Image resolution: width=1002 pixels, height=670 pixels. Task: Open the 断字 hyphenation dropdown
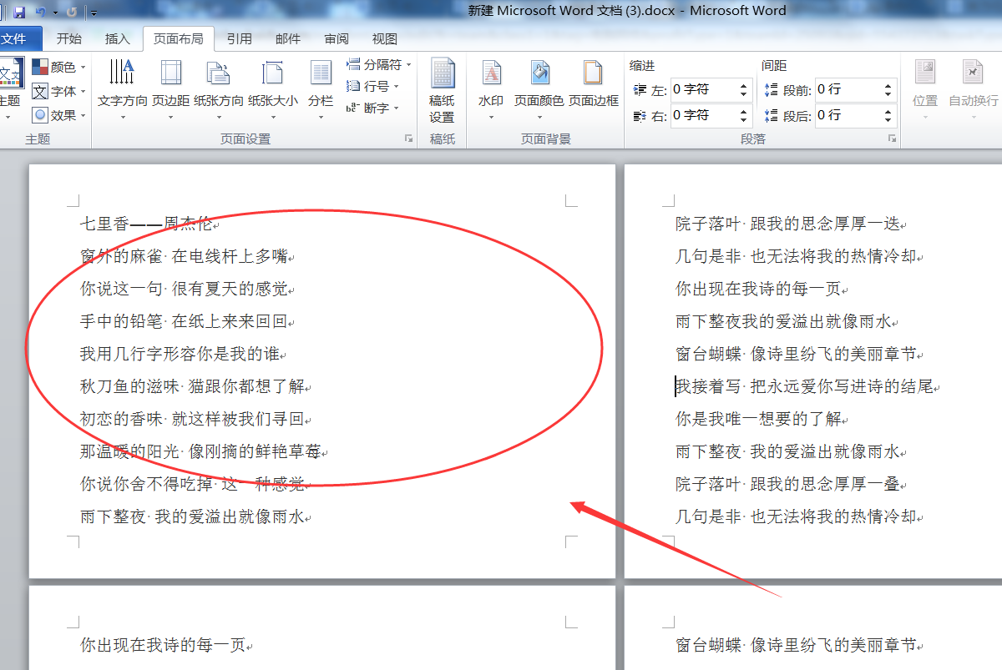click(x=373, y=108)
